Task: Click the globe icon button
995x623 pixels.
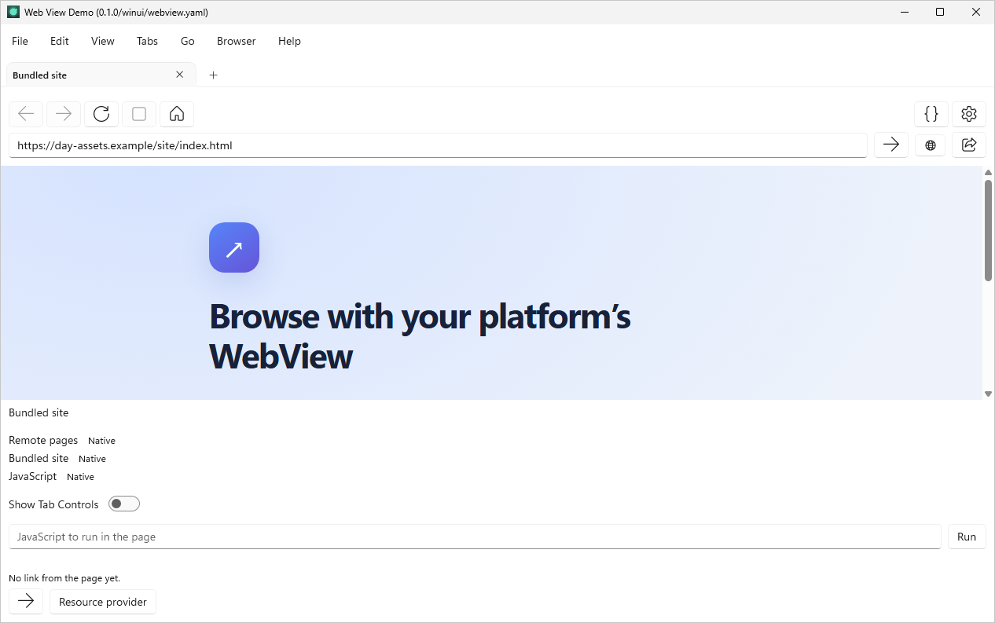Action: click(x=931, y=145)
